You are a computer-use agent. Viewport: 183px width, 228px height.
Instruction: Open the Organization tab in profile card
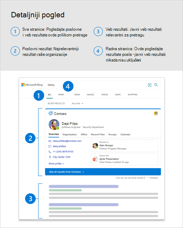pyautogui.click(x=70, y=135)
